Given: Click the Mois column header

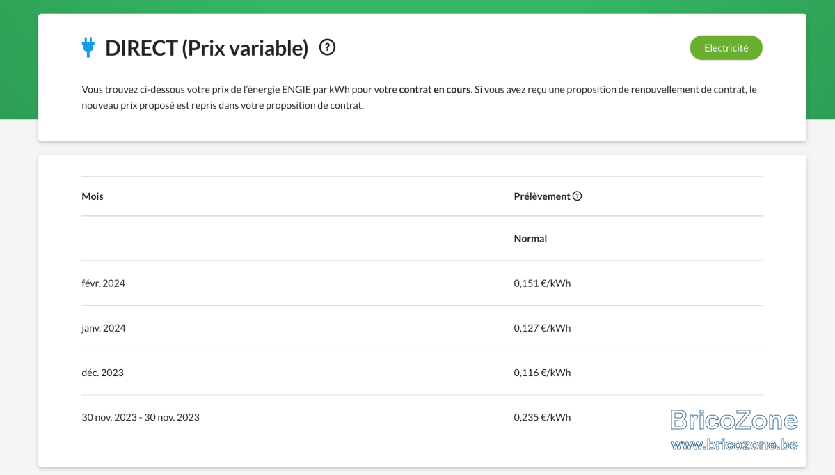Looking at the screenshot, I should tap(93, 196).
